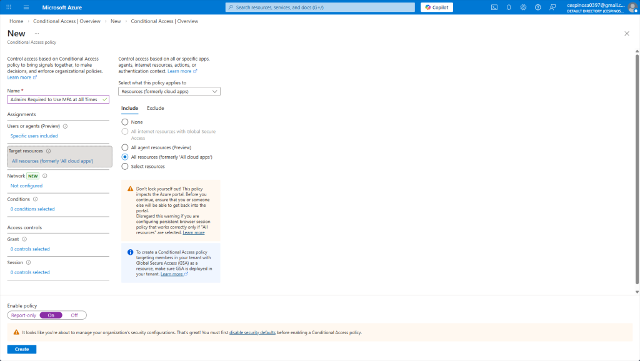Click the policy Name input field
Screen dimensions: 640x361
(55, 99)
